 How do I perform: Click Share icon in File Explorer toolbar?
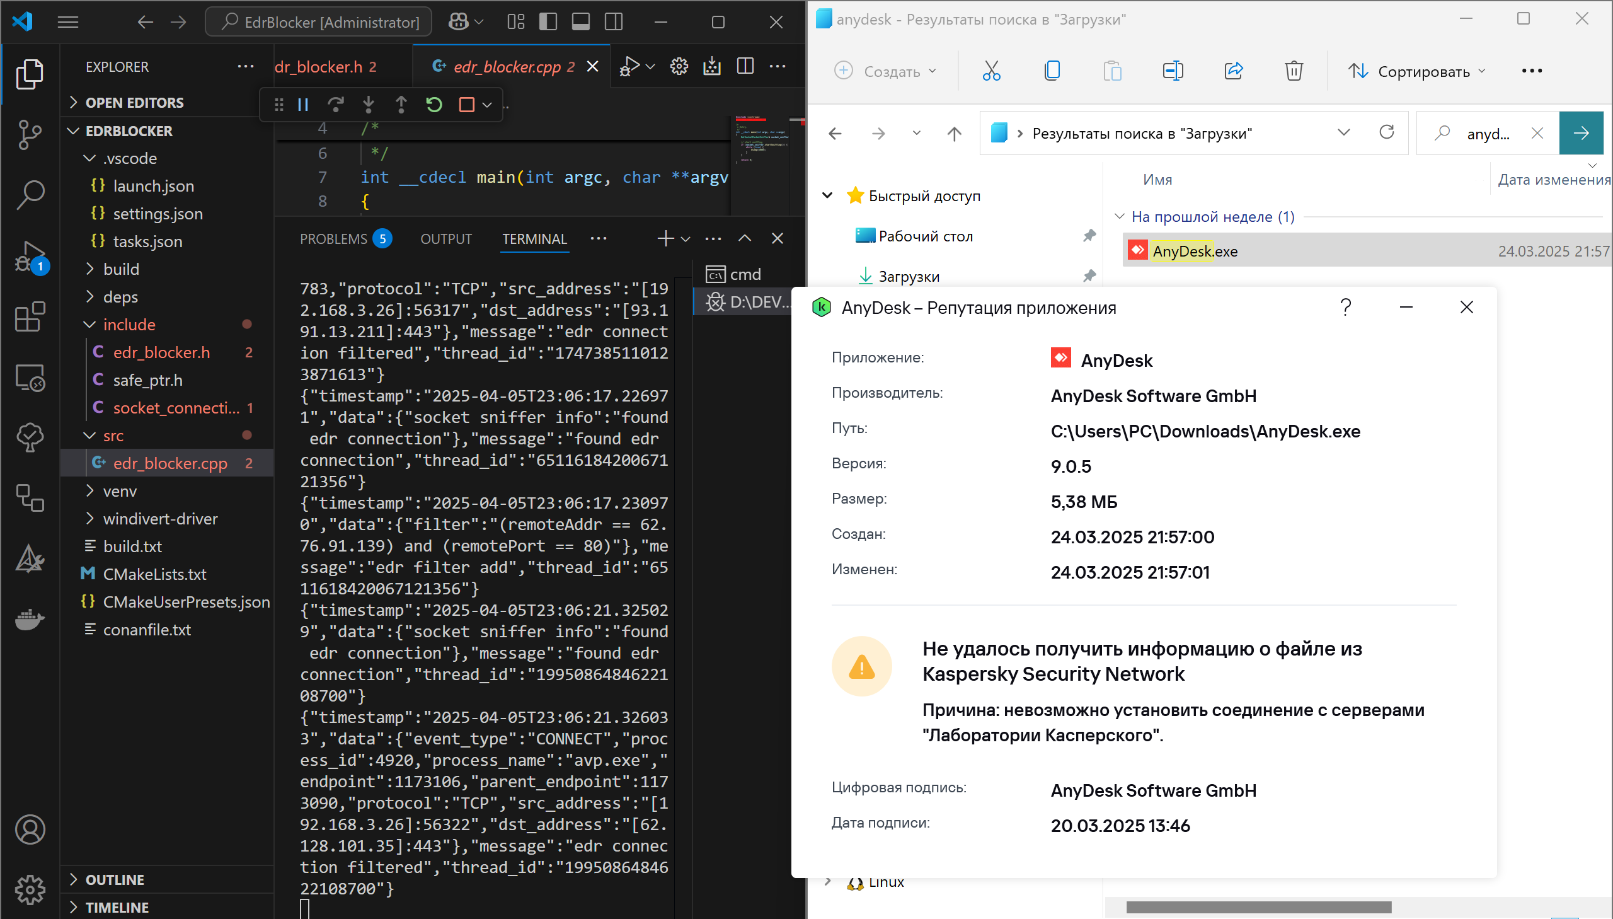[1233, 71]
